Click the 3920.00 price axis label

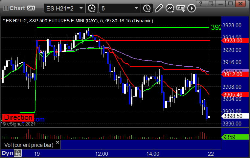click(232, 50)
